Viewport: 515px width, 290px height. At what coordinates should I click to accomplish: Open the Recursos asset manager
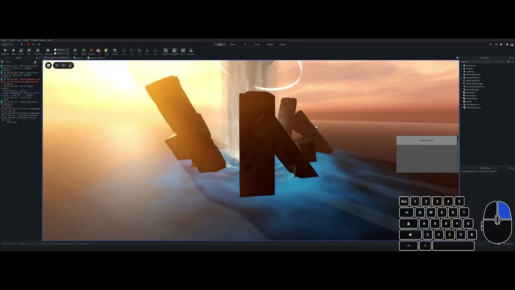pyautogui.click(x=191, y=51)
